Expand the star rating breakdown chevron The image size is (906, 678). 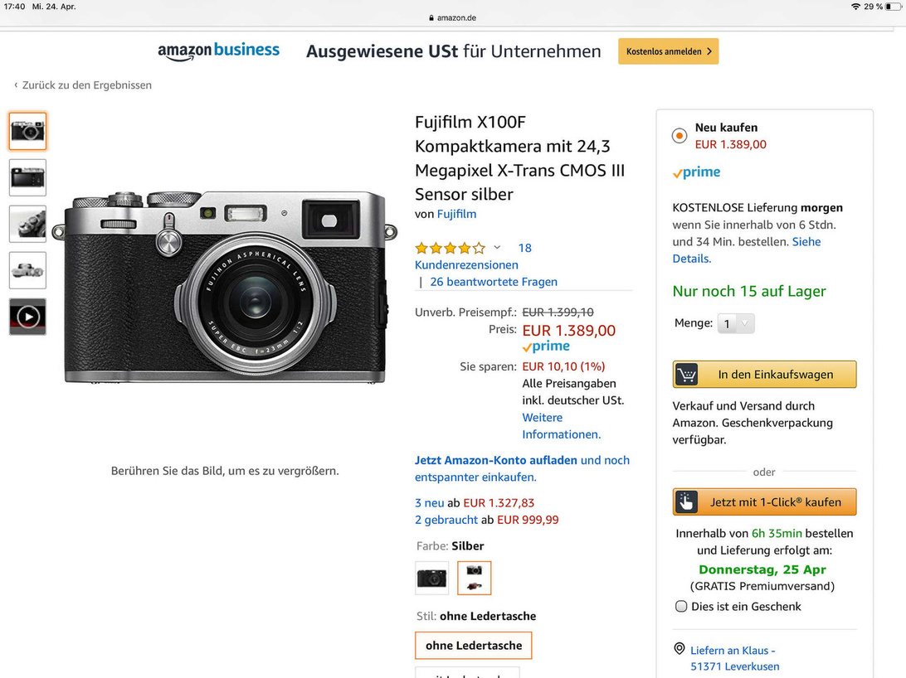point(498,248)
